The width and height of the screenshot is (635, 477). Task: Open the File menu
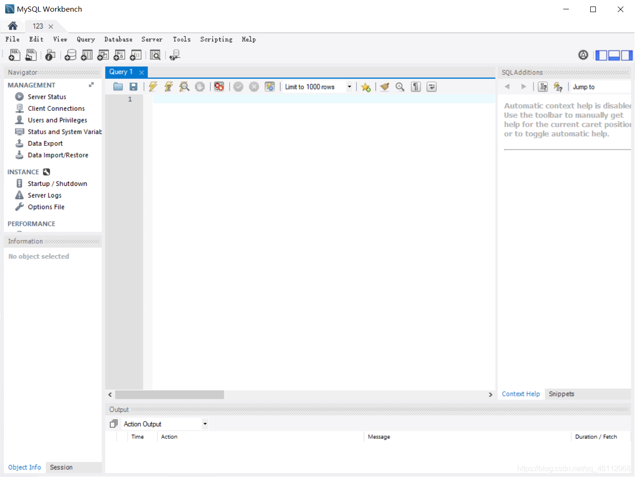[13, 39]
